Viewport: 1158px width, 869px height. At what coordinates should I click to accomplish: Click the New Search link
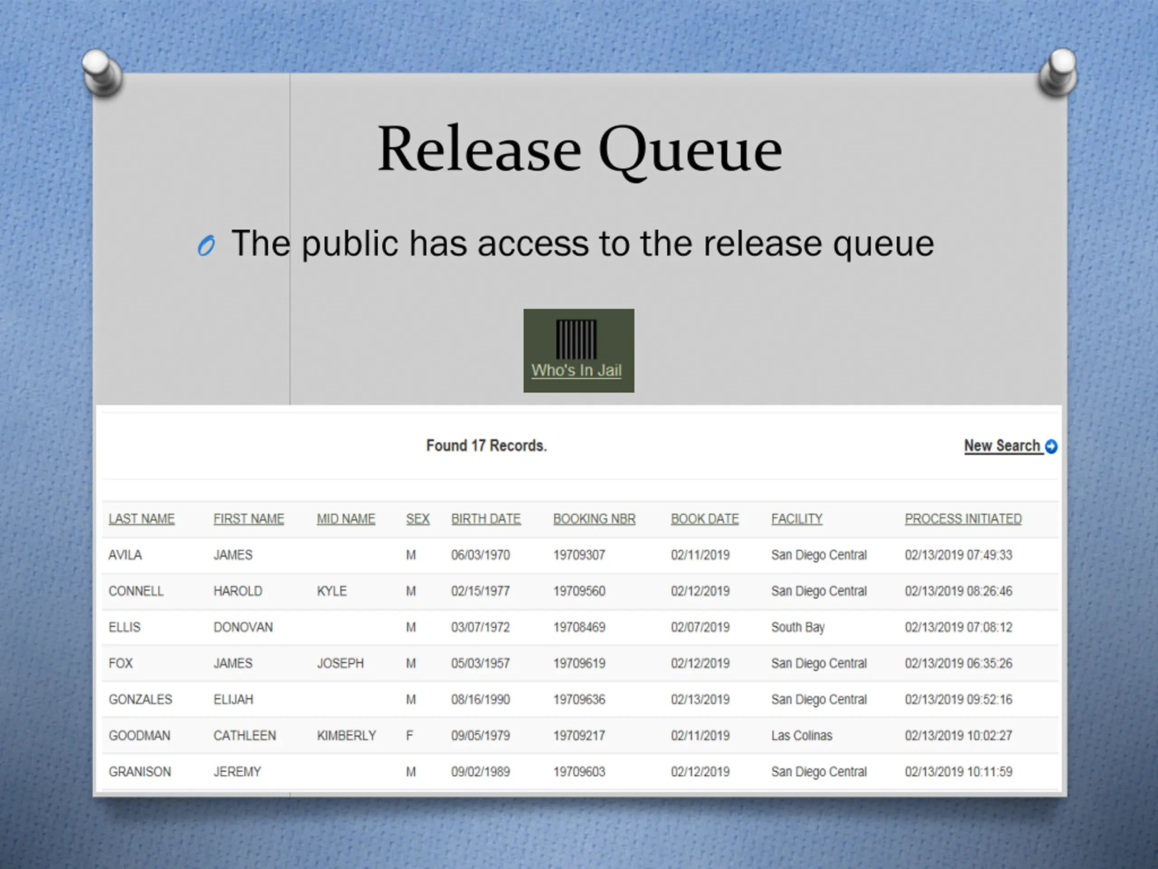(1002, 446)
